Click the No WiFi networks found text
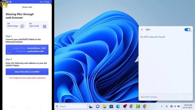This screenshot has height=110, width=195. pos(152,37)
